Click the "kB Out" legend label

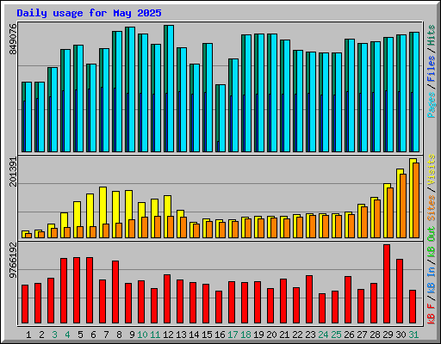tap(432, 243)
